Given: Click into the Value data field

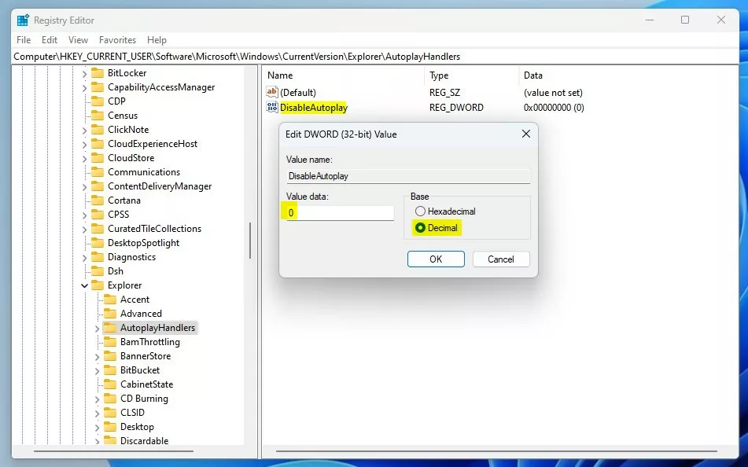Looking at the screenshot, I should tap(340, 213).
